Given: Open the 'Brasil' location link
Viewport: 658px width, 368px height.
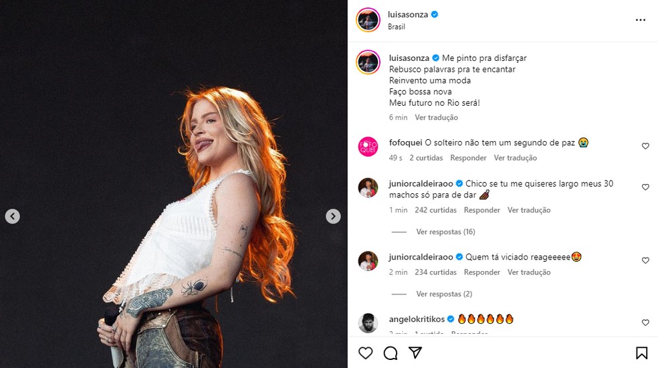Looking at the screenshot, I should pos(397,27).
